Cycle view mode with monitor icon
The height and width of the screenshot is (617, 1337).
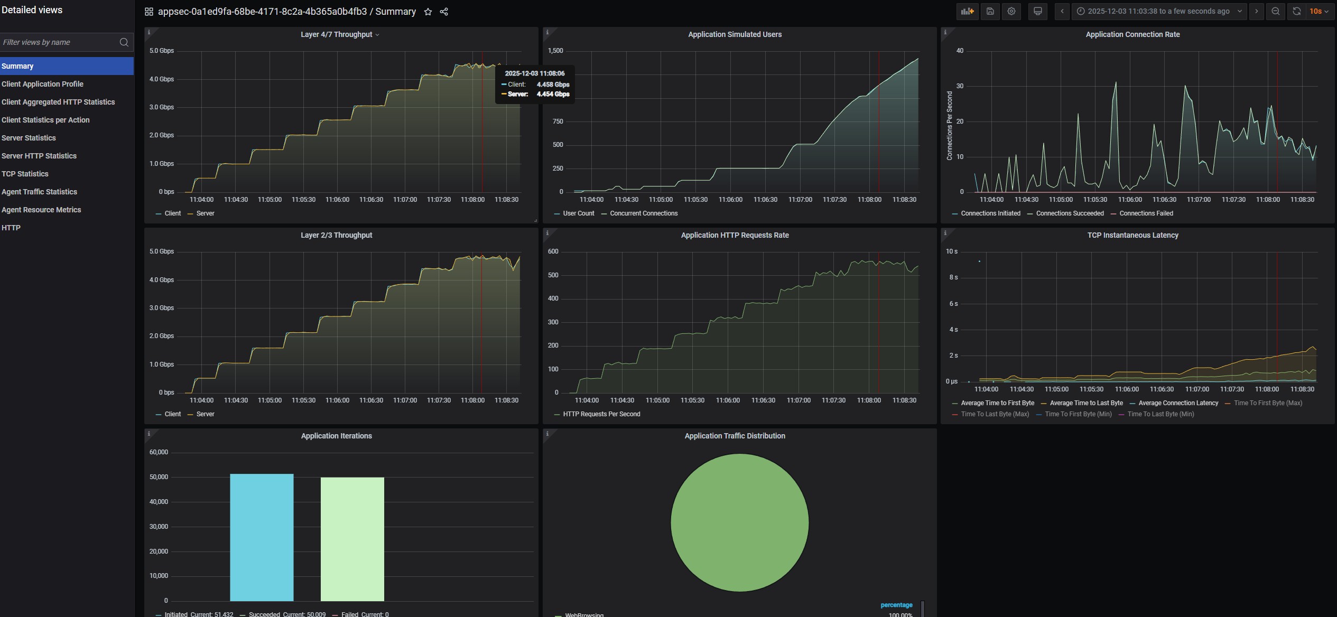pos(1037,11)
